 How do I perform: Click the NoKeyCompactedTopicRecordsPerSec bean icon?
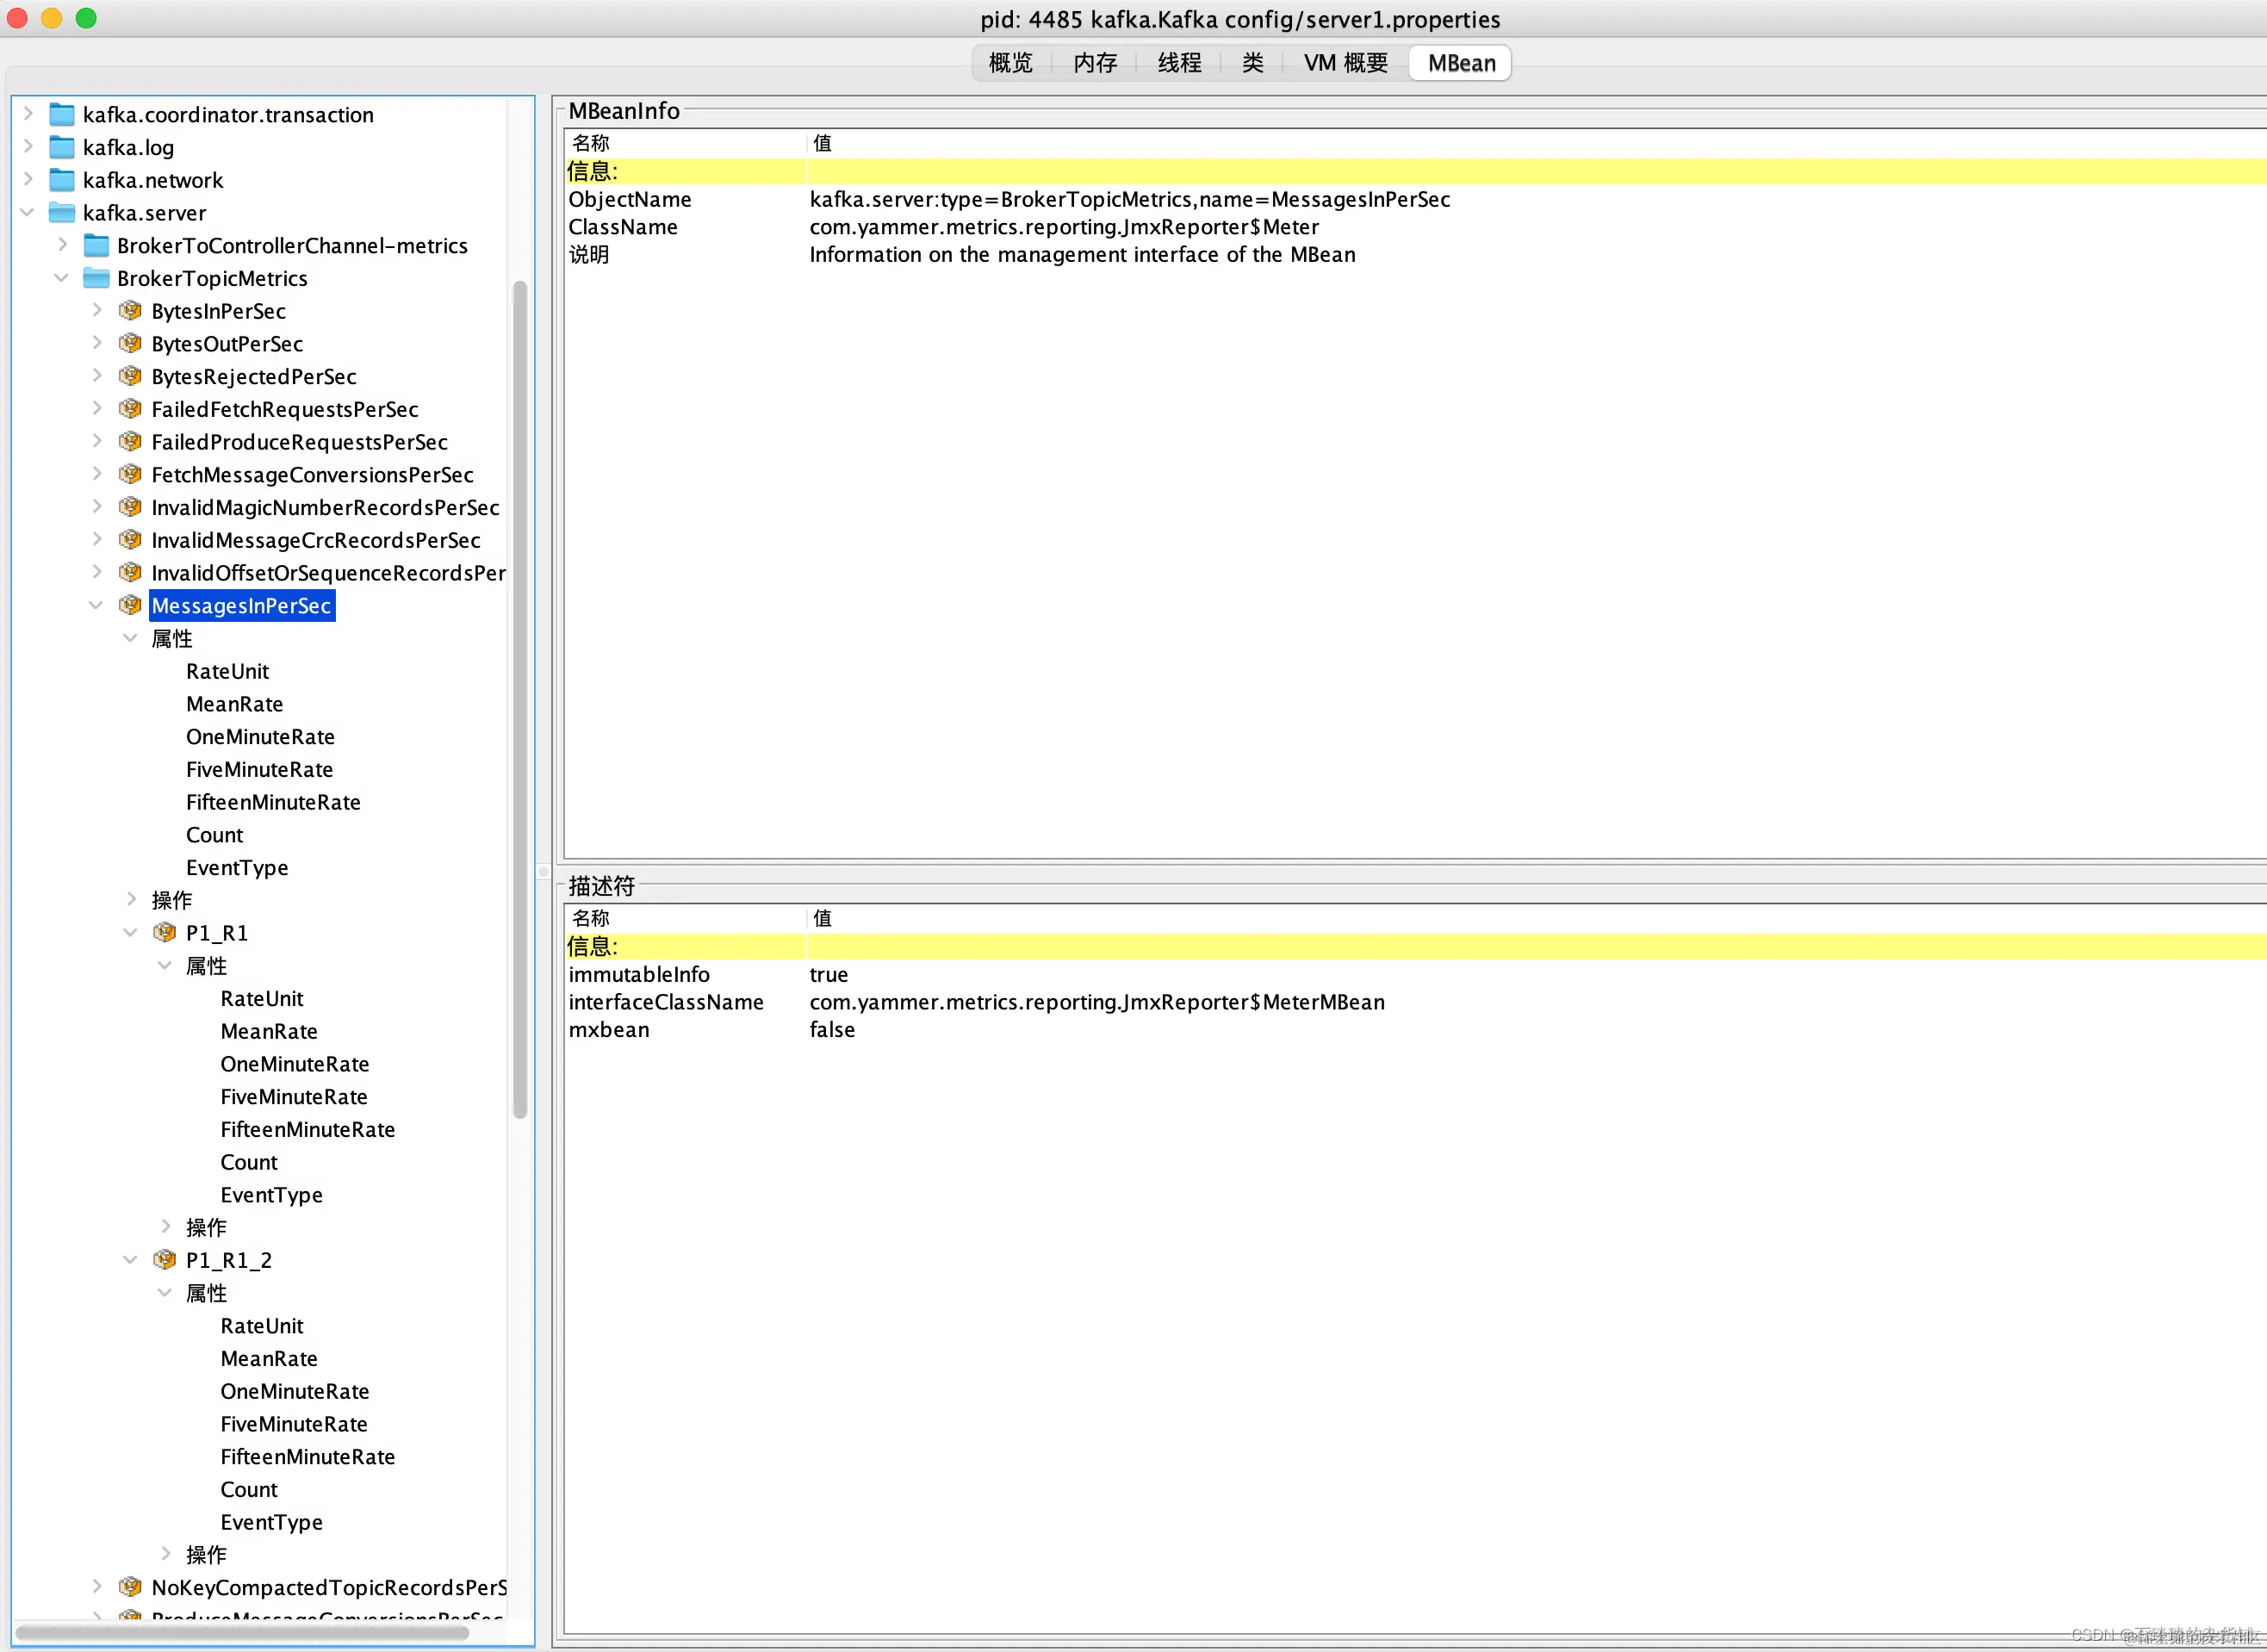(130, 1587)
